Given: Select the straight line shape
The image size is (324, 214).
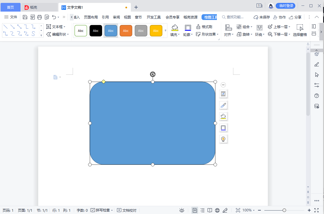Looking at the screenshot, I should [x=6, y=27].
